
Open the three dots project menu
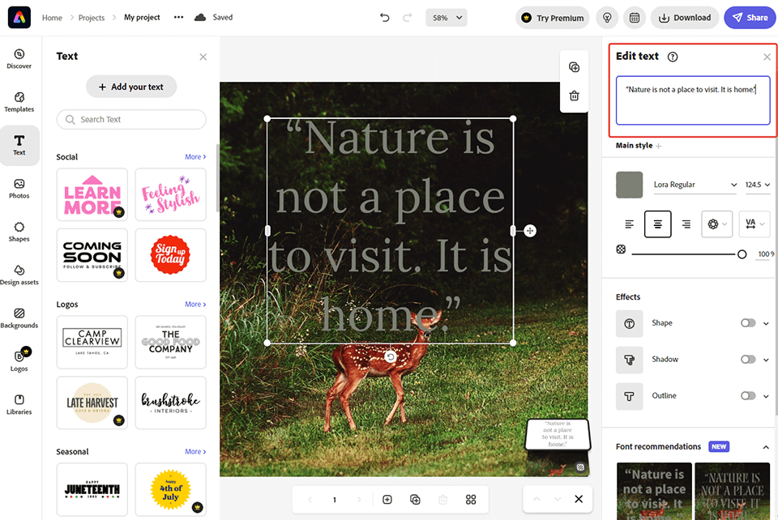pos(178,17)
